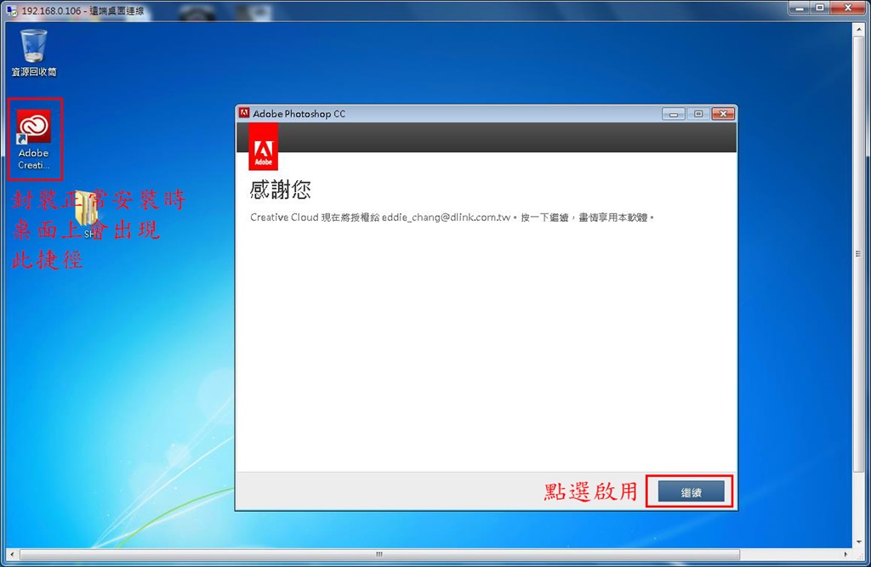Image resolution: width=871 pixels, height=567 pixels.
Task: Click the horizontal scrollbar thumb at bottom
Action: click(x=380, y=554)
